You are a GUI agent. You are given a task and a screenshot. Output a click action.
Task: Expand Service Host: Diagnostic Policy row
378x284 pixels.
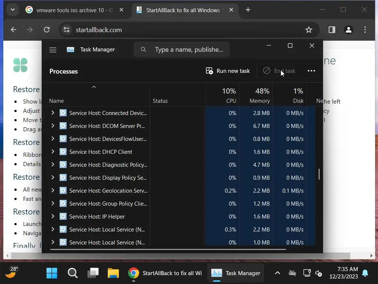click(x=52, y=165)
